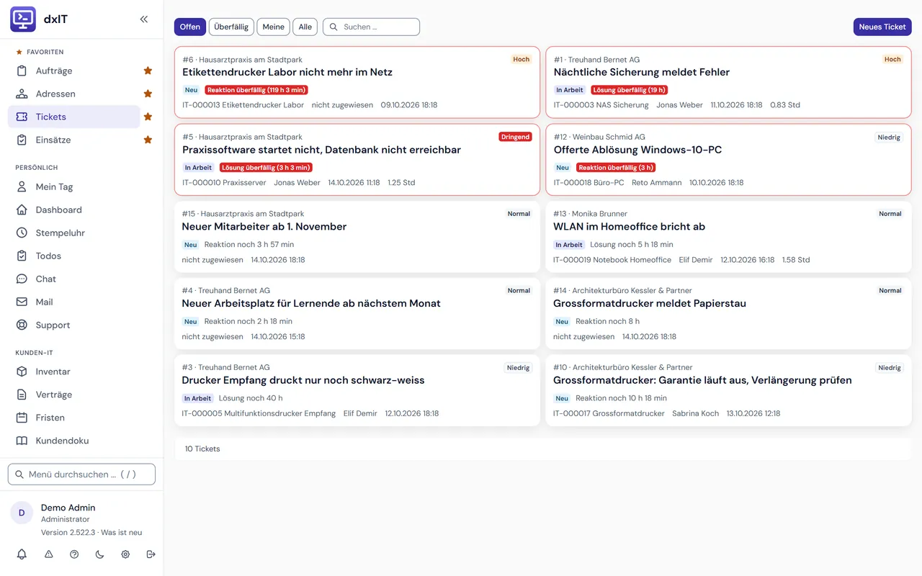
Task: Open the help question mark icon
Action: [74, 554]
